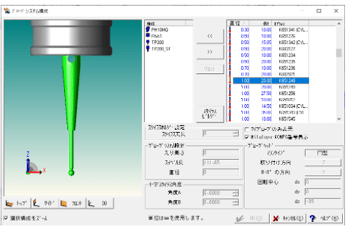348x232 pixels.
Task: Adjust stylus extension length spinner arrows
Action: (235, 133)
